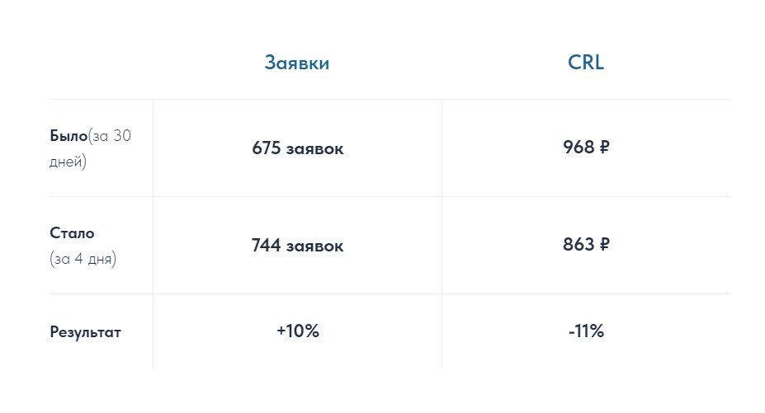This screenshot has width=765, height=413.
Task: Click the +10% result value
Action: point(298,331)
